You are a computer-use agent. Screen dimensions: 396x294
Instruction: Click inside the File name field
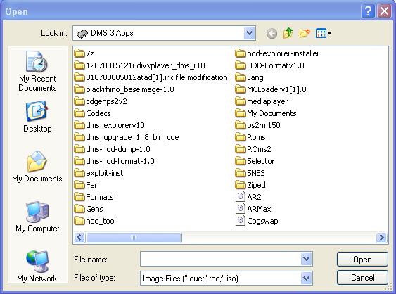tap(220, 259)
